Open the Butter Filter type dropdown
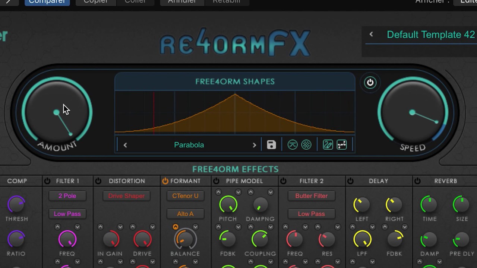Image resolution: width=477 pixels, height=268 pixels. [312, 196]
